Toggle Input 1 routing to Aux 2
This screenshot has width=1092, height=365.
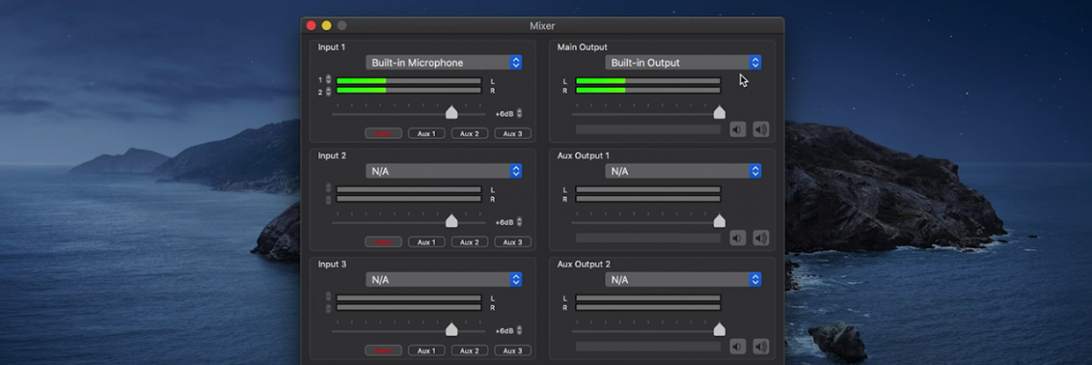[x=469, y=134]
